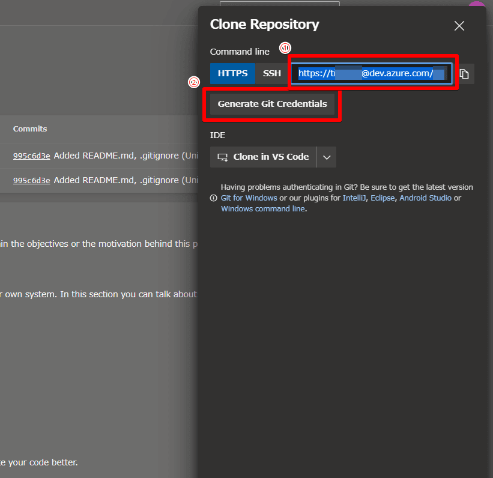Click the info icon beside the authentication help text
The image size is (493, 478).
point(213,198)
